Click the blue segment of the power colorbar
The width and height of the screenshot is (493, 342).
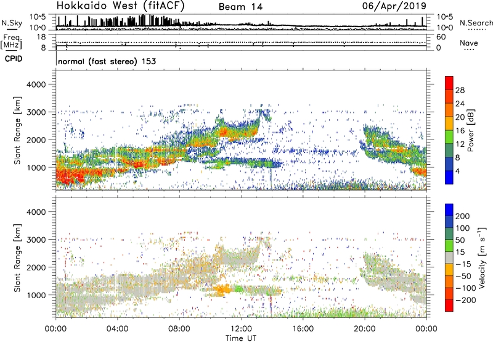(x=449, y=177)
